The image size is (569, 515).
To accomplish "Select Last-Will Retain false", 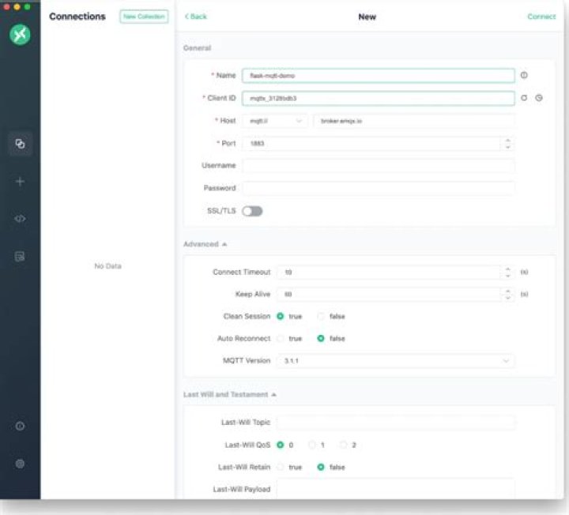I will [x=321, y=467].
